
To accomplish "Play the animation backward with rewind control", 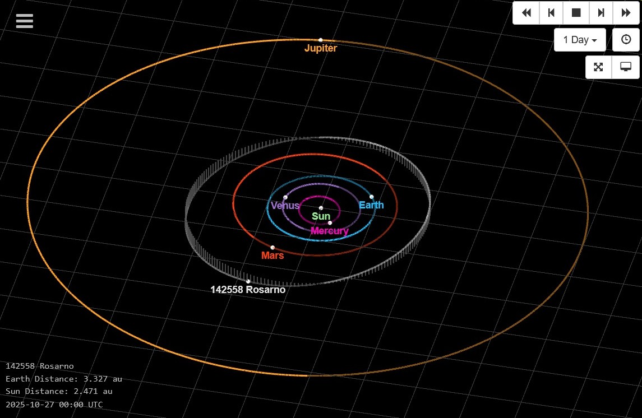I will tap(526, 12).
